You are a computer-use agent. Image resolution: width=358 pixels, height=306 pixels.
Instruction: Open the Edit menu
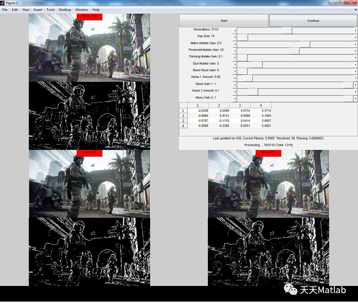click(x=15, y=10)
